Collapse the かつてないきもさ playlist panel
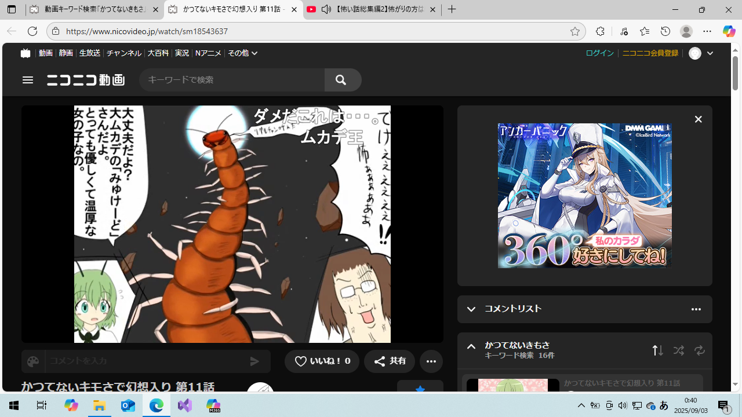The image size is (742, 417). (x=471, y=347)
